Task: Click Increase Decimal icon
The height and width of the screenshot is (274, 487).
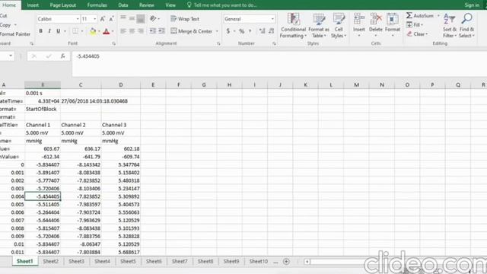Action: [x=262, y=31]
